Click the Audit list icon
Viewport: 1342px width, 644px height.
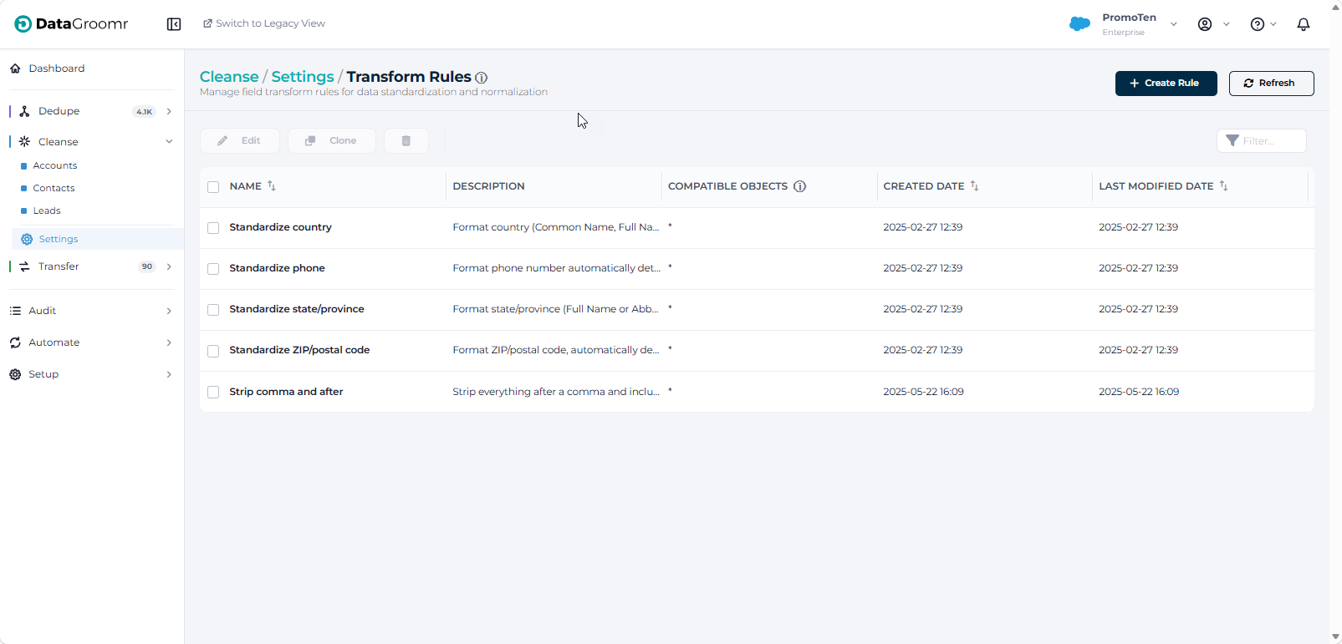point(15,311)
